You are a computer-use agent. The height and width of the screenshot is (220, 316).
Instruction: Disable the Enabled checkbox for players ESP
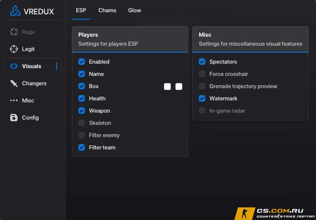82,62
